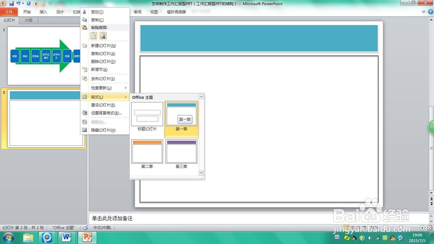Open the 文件 File tab

[x=9, y=12]
